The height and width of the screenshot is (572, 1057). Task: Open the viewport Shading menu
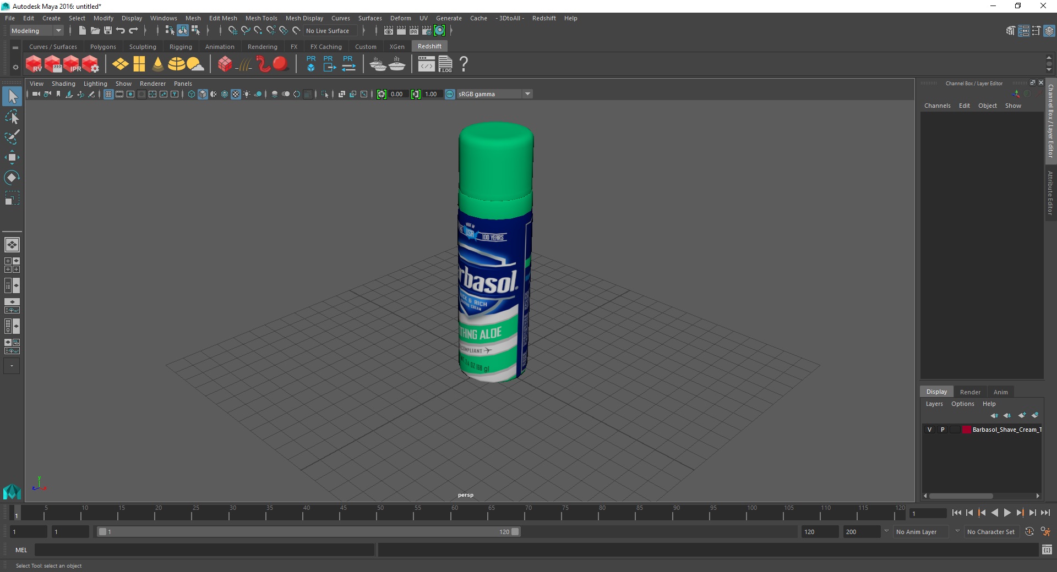(x=63, y=84)
